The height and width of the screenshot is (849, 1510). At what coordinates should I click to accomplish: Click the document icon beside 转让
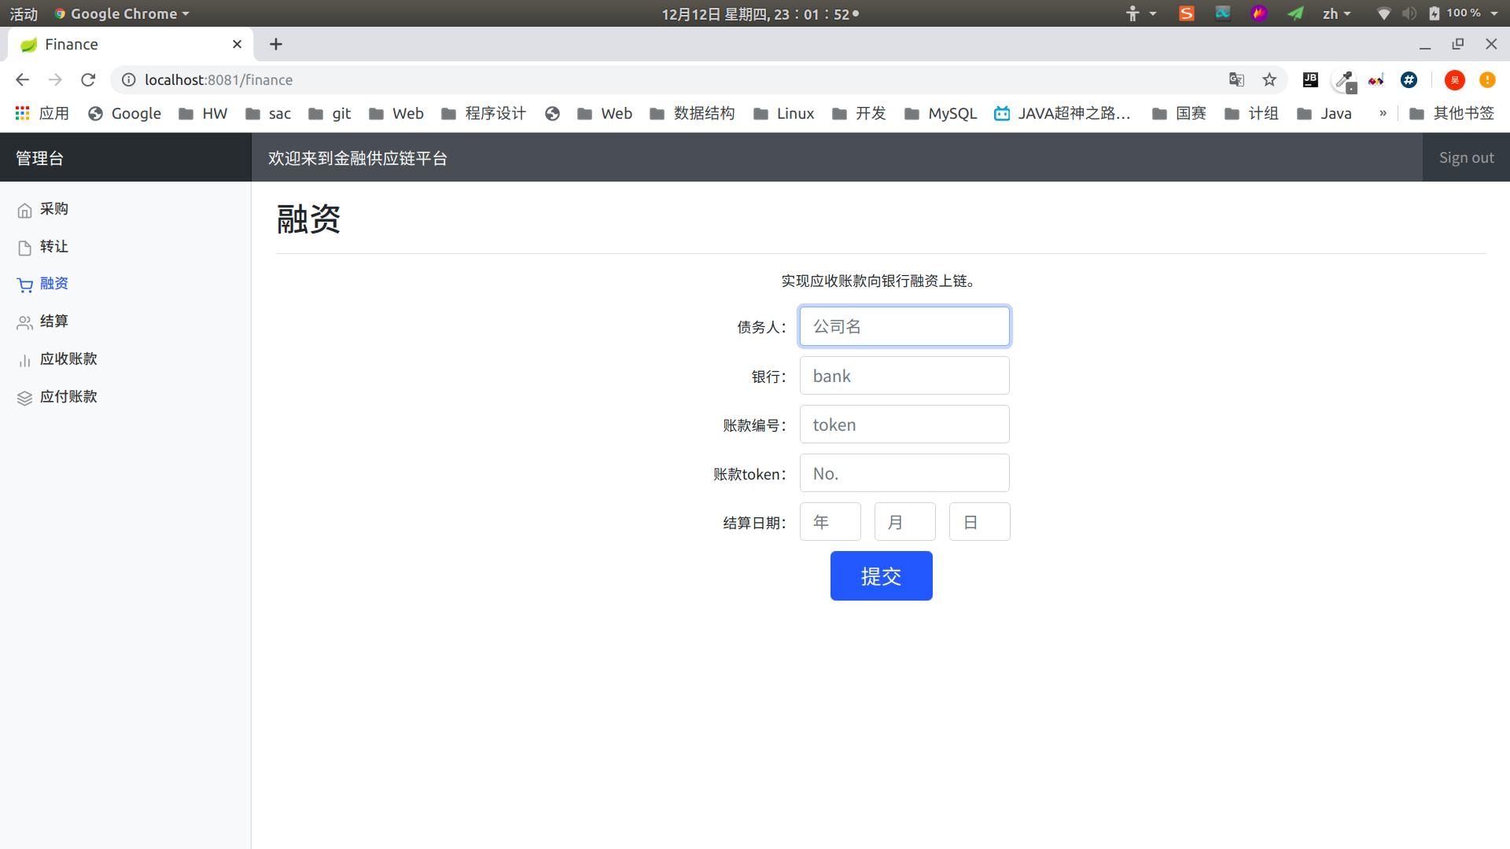pos(24,248)
